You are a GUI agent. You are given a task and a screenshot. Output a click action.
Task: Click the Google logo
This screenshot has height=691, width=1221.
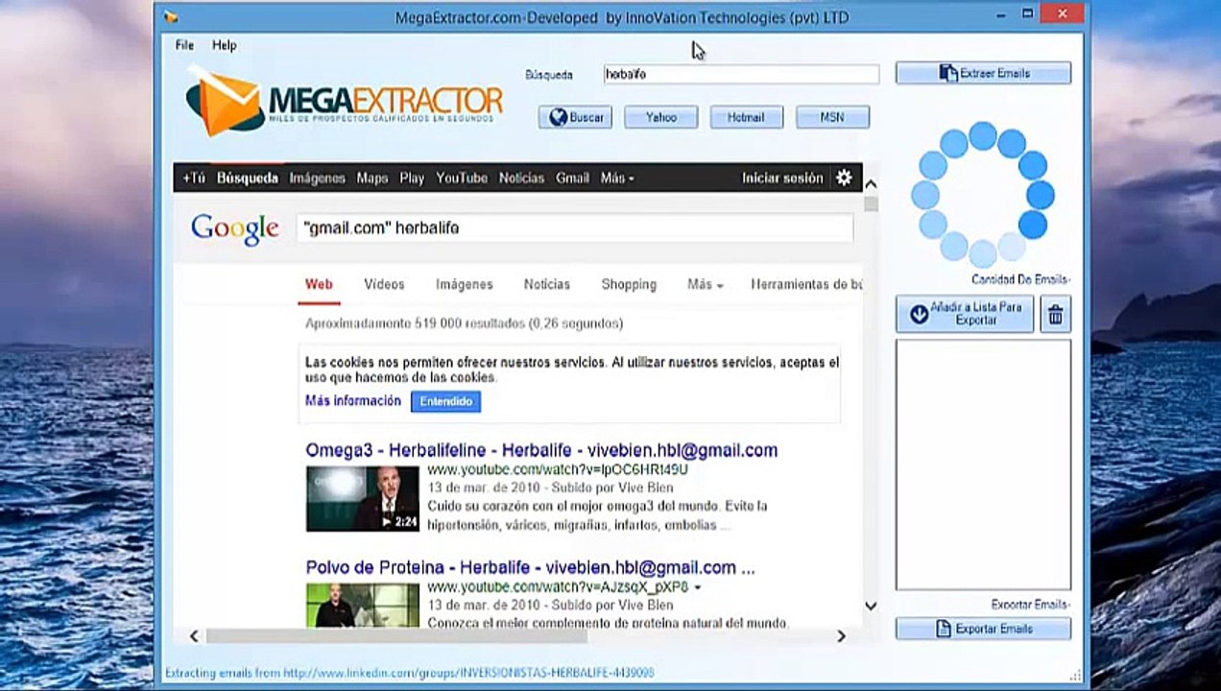(235, 228)
